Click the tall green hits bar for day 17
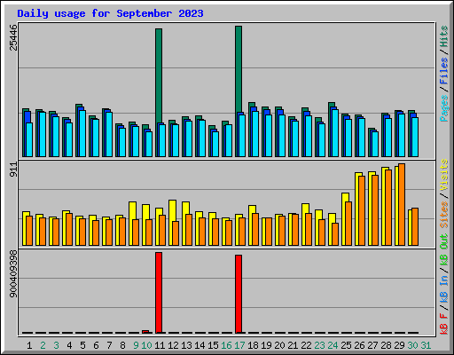The height and width of the screenshot is (355, 454). (239, 69)
